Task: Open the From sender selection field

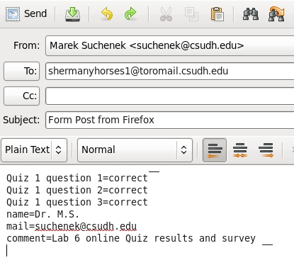Action: click(169, 45)
